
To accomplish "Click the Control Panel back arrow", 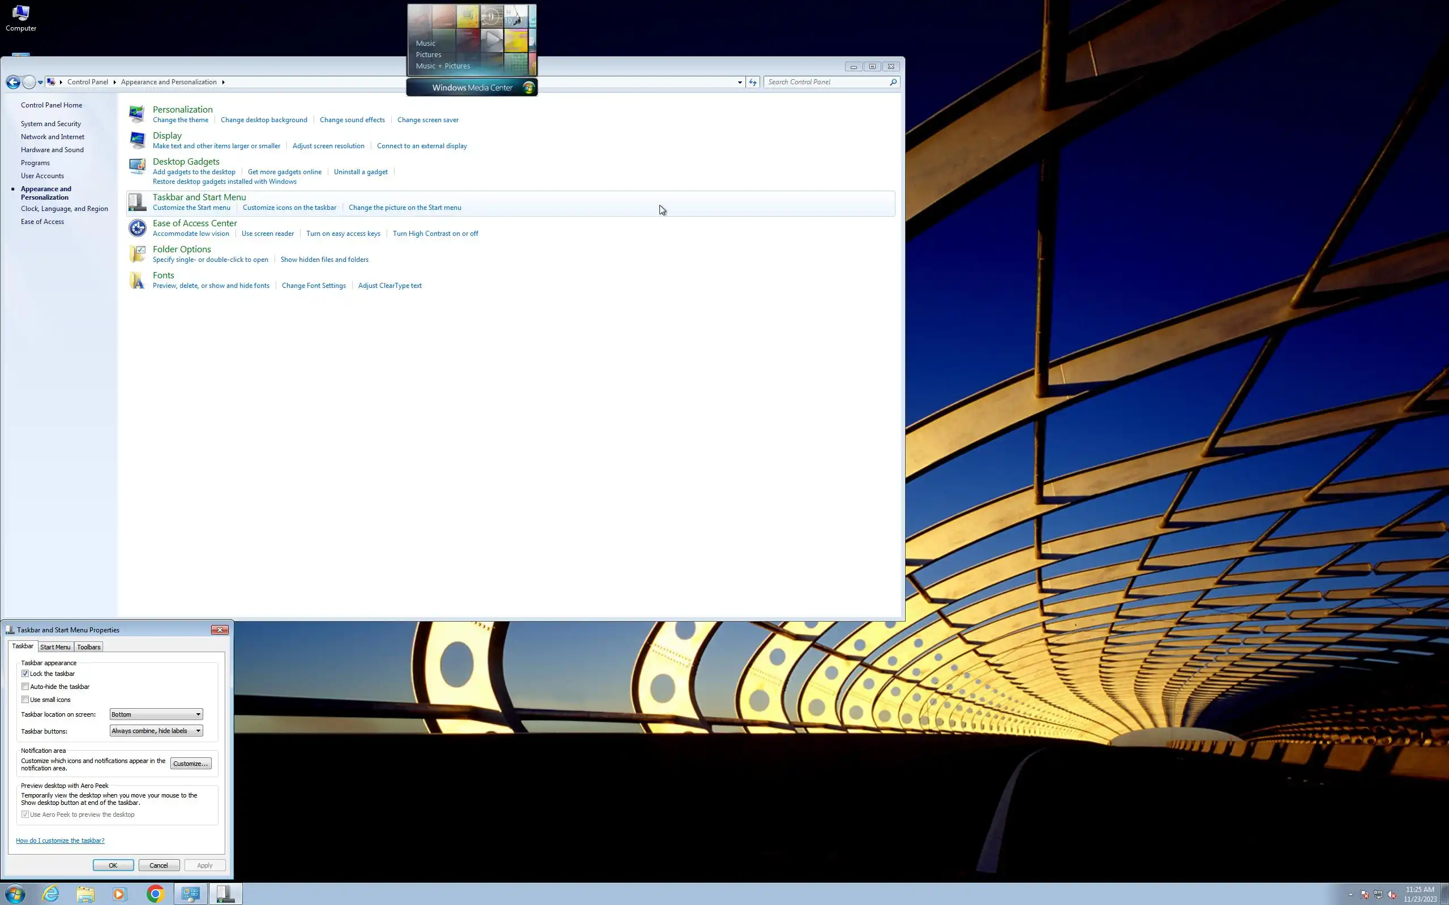I will pyautogui.click(x=12, y=82).
